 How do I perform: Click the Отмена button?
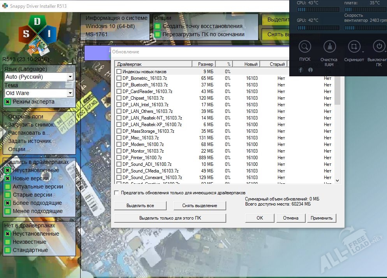(x=291, y=218)
